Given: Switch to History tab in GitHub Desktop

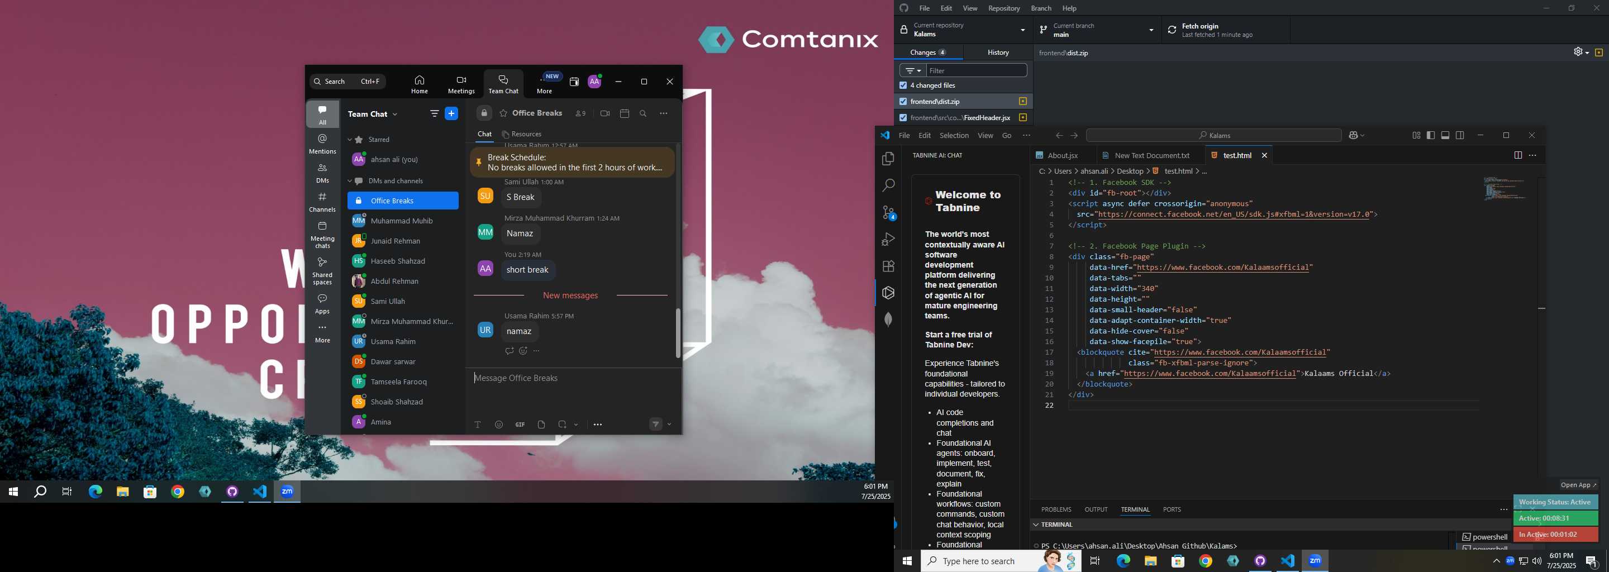Looking at the screenshot, I should (x=997, y=53).
